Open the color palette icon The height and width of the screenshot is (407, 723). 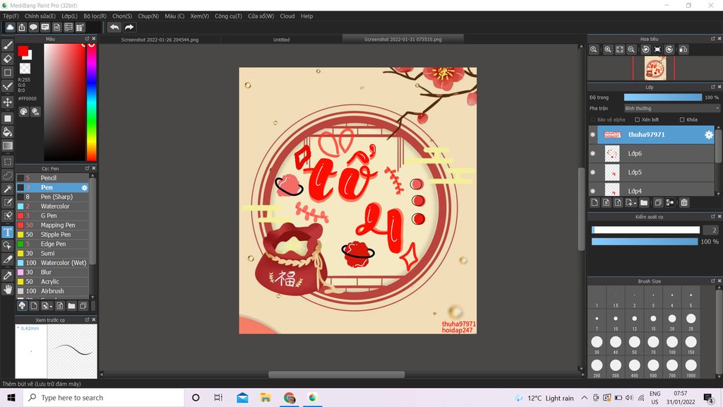tap(23, 111)
